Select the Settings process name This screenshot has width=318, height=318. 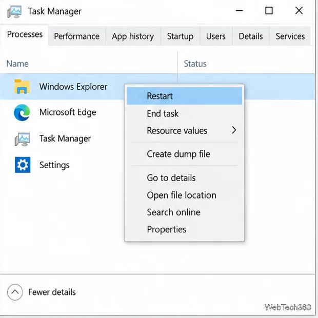pyautogui.click(x=54, y=165)
